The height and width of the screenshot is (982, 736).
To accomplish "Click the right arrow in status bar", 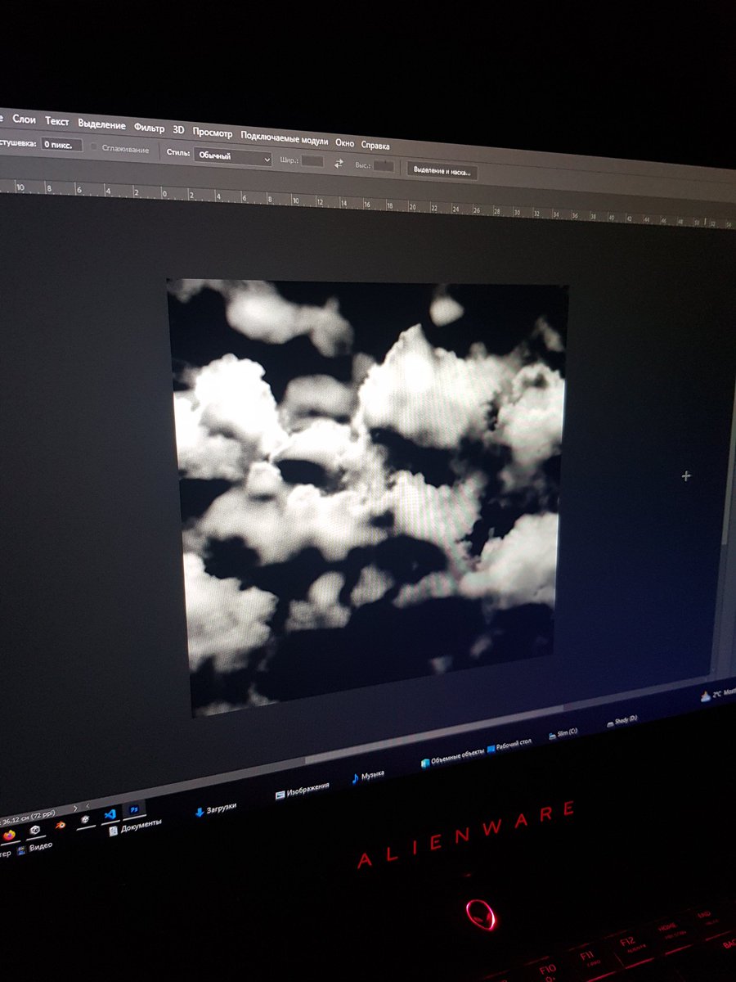I will point(75,808).
